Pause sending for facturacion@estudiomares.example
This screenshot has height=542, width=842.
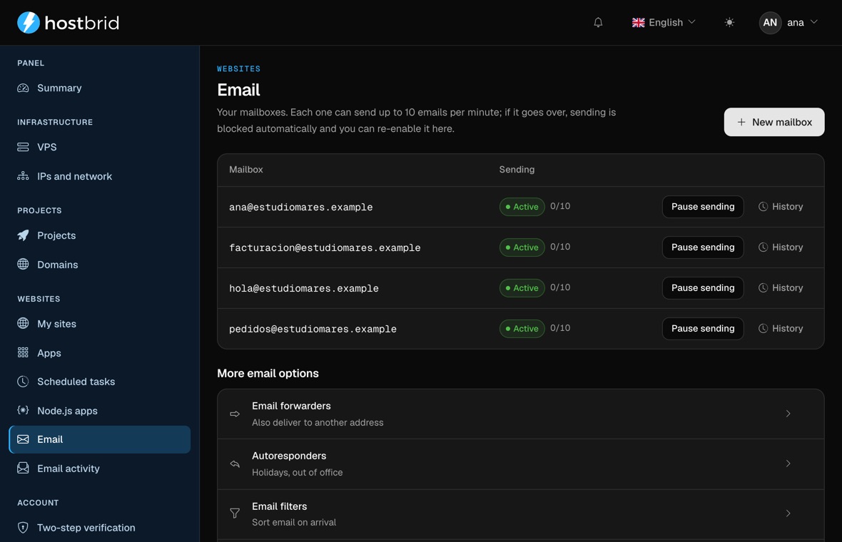tap(702, 247)
